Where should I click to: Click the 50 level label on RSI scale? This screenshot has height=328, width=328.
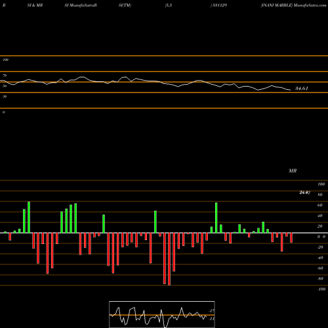click(5, 86)
